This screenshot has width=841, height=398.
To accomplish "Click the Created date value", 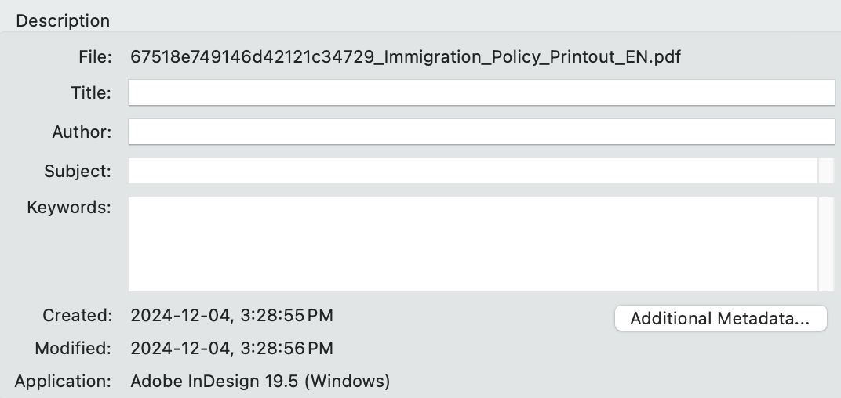I will [x=231, y=316].
